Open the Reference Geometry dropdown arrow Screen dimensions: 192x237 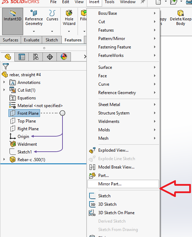coord(34,31)
